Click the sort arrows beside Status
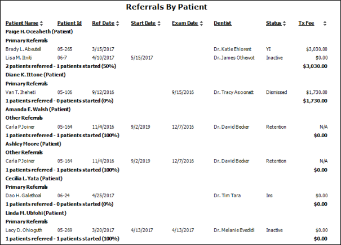The height and width of the screenshot is (245, 341). 285,24
